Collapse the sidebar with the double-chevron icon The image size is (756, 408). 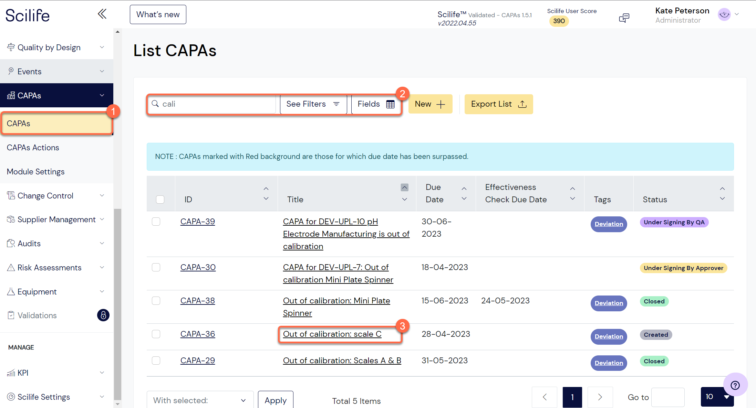point(102,14)
